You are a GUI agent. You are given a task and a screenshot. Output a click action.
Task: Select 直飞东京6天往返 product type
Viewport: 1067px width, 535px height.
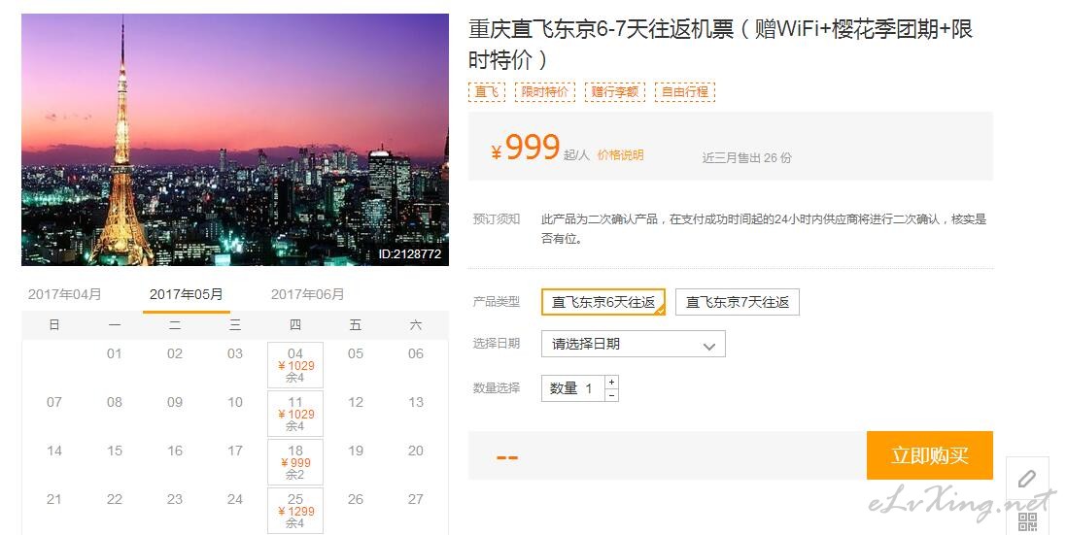click(x=602, y=302)
